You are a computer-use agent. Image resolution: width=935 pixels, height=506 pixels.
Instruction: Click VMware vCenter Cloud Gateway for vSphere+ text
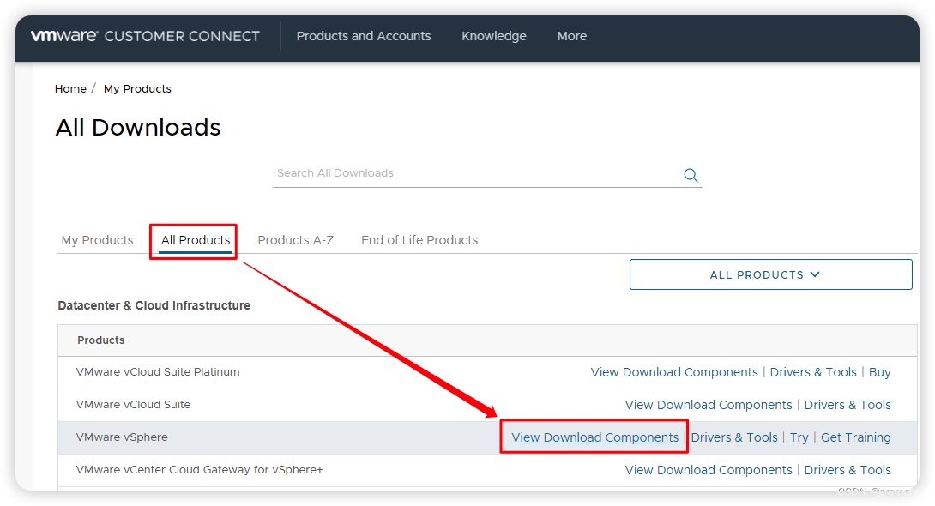click(199, 470)
